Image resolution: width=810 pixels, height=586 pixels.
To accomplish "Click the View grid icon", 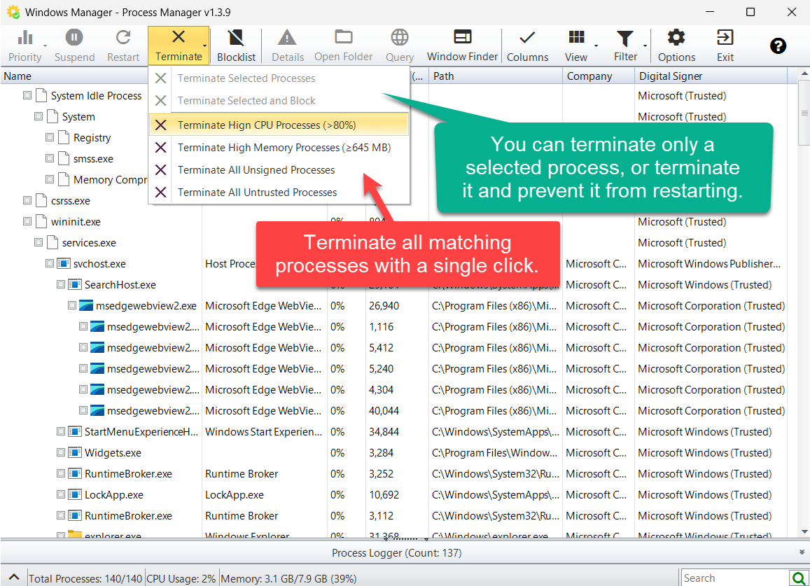I will 576,37.
